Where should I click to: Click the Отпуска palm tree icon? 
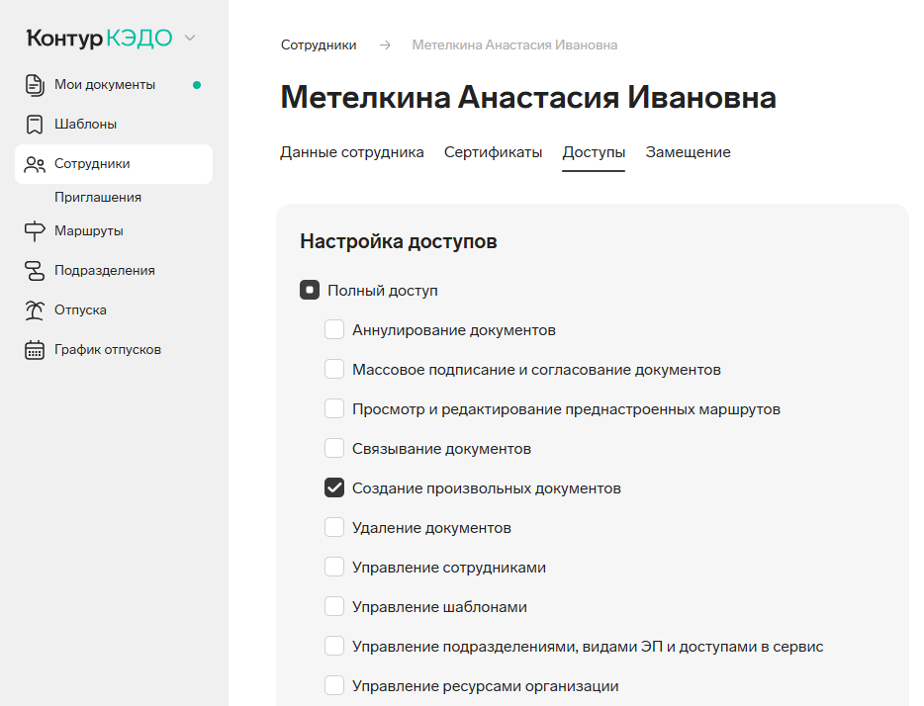(x=35, y=310)
